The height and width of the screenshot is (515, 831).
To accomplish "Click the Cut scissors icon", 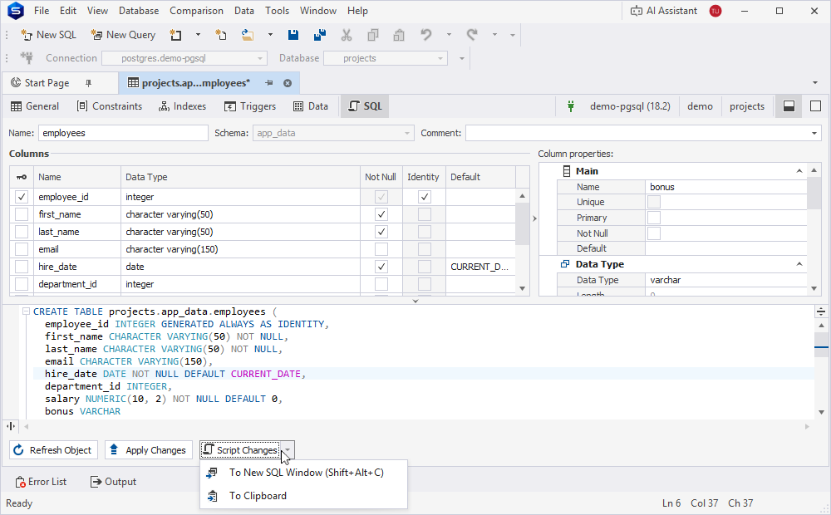I will click(346, 35).
